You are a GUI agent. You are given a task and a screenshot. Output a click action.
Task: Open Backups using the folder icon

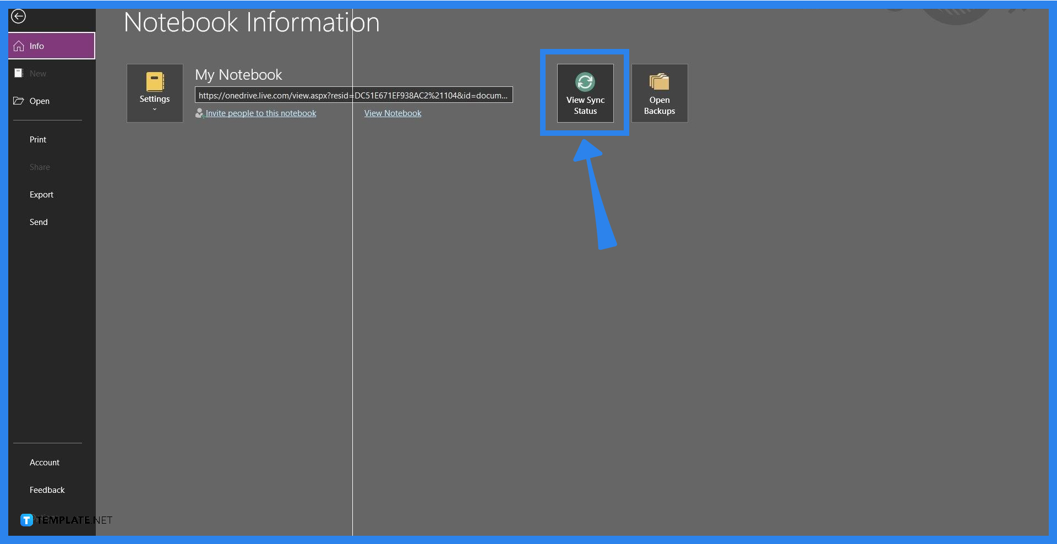[x=659, y=81]
